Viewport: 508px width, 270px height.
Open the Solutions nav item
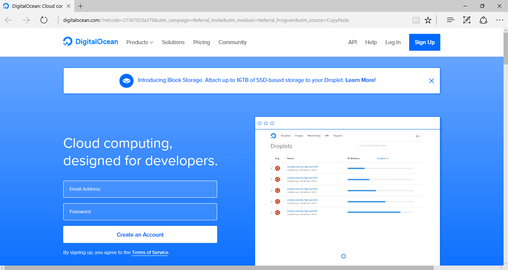click(x=173, y=42)
